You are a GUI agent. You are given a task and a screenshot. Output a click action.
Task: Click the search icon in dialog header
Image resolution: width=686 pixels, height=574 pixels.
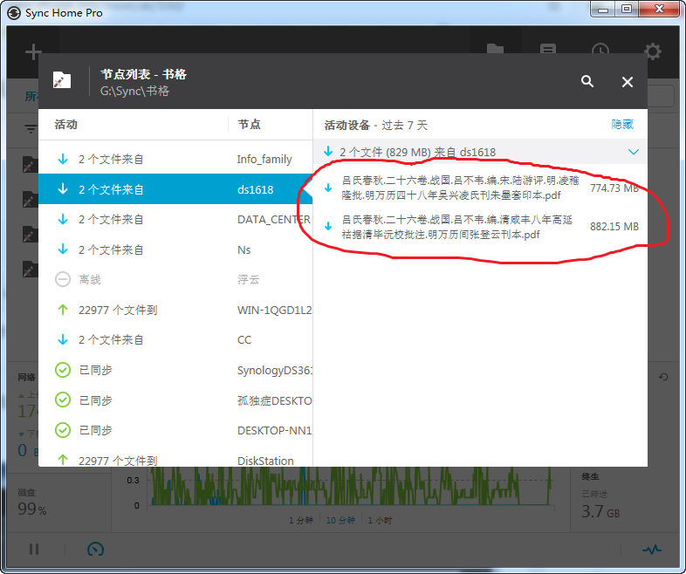[587, 81]
